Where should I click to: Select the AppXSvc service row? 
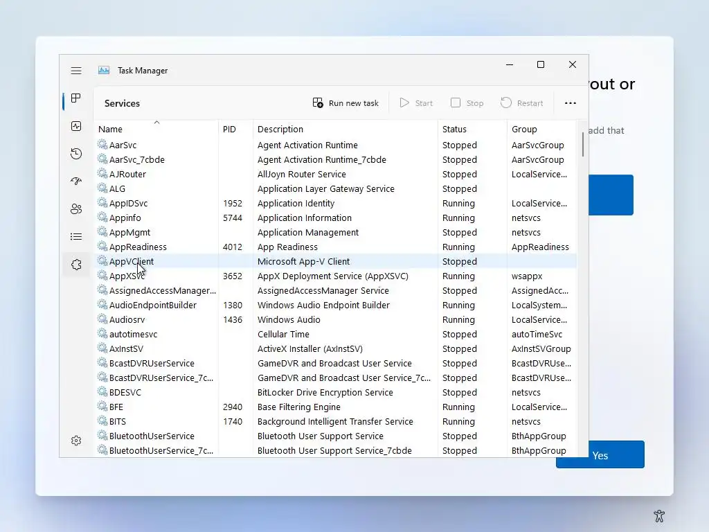tap(336, 276)
